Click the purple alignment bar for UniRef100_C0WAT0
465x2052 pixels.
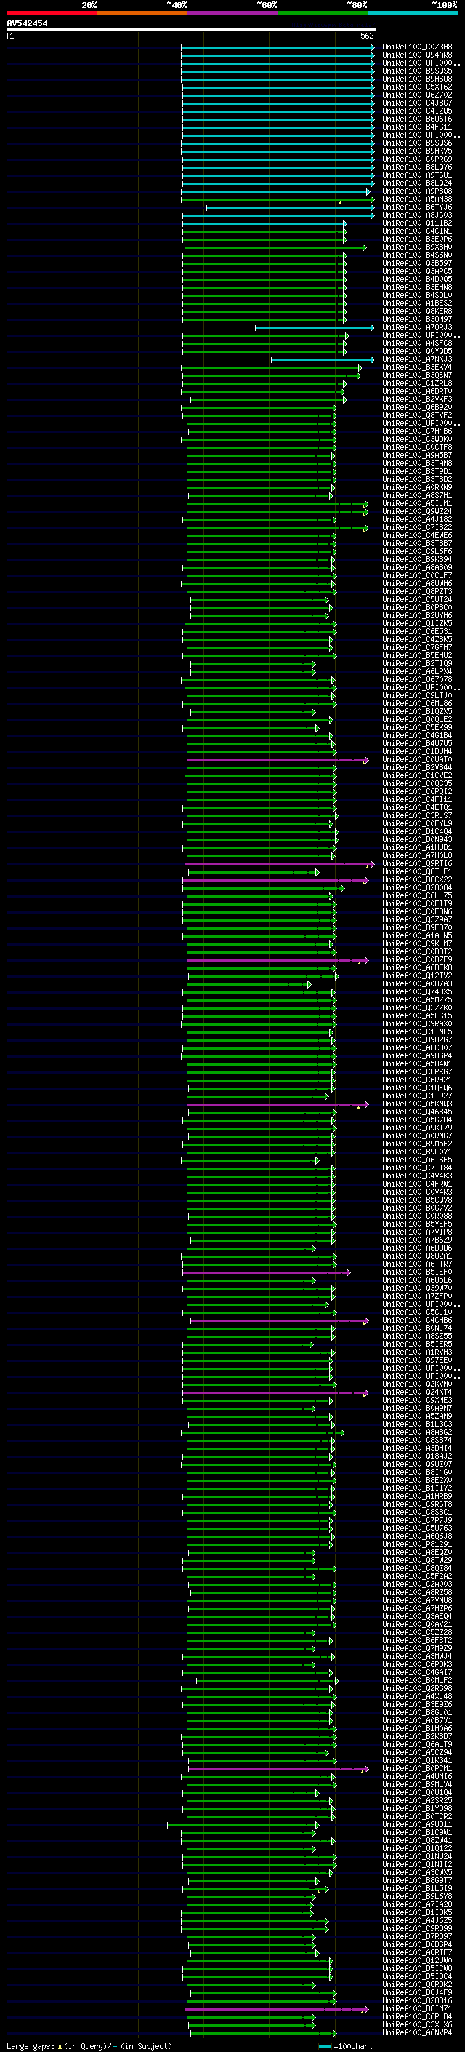(x=278, y=760)
